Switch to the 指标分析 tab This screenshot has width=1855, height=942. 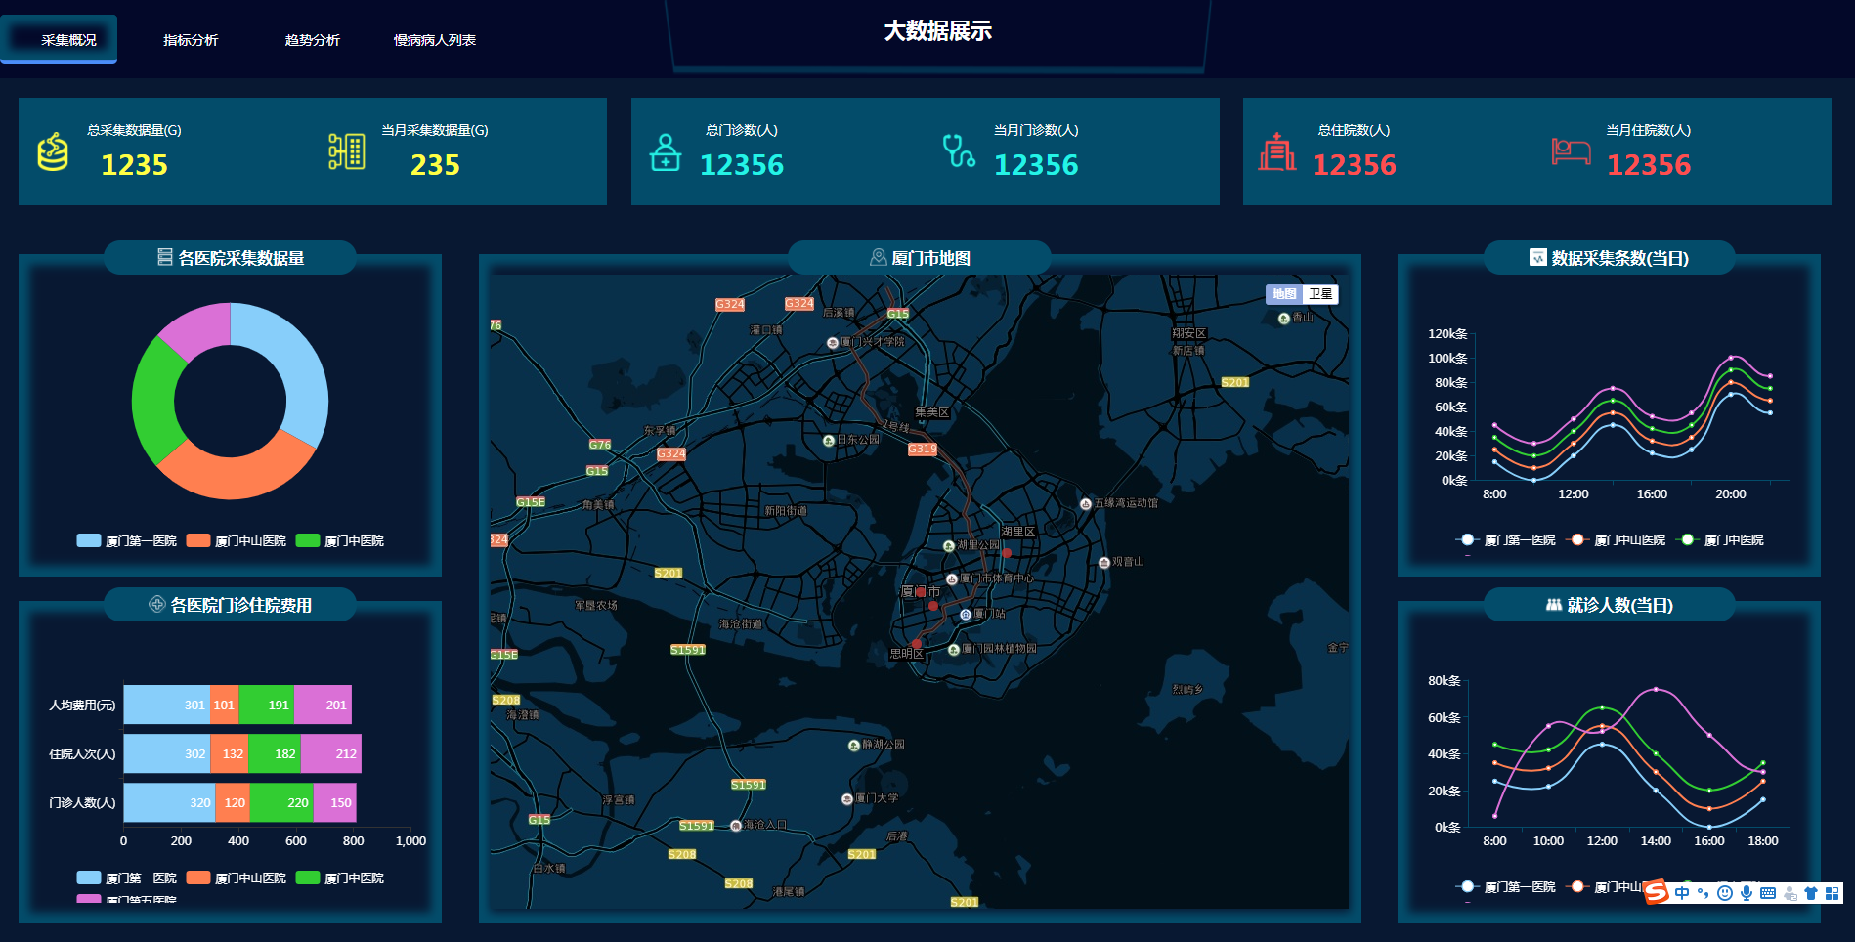[191, 40]
